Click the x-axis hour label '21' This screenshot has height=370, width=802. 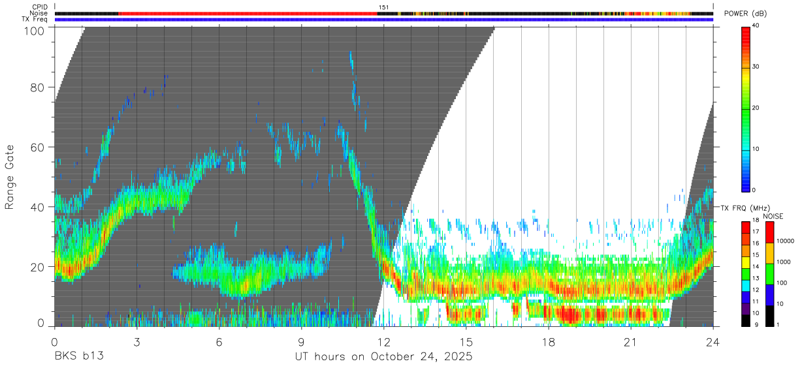630,342
